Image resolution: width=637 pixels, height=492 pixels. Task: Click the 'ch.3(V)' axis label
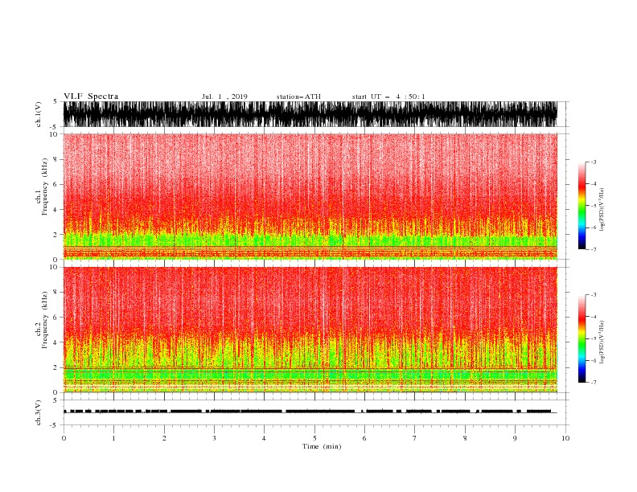coord(39,412)
